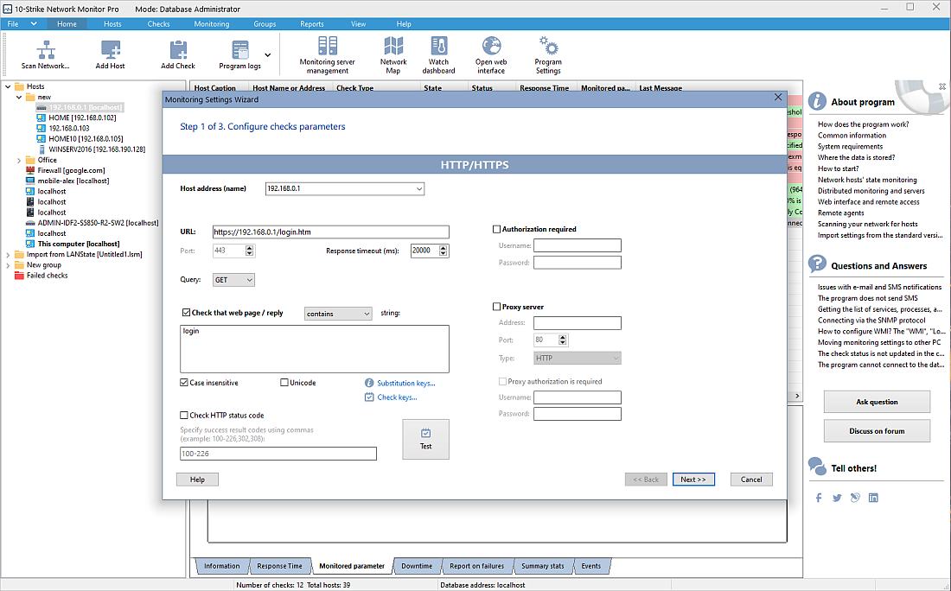Open 'How does the program work?' link
Image resolution: width=951 pixels, height=591 pixels.
863,124
